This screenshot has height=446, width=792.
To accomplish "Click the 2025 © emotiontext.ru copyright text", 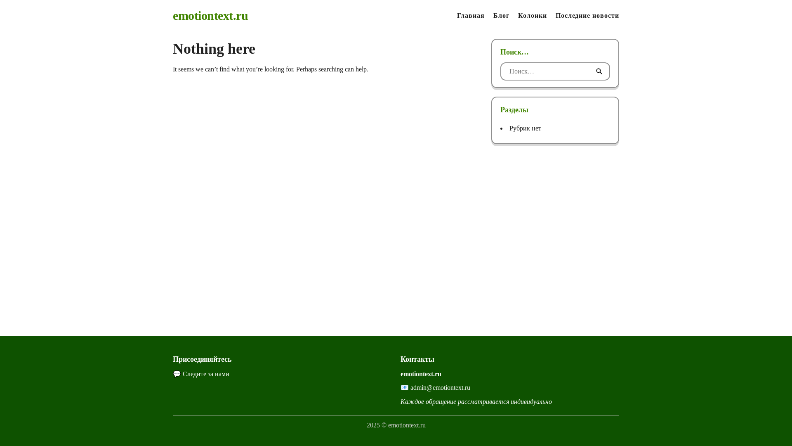I will pyautogui.click(x=396, y=425).
